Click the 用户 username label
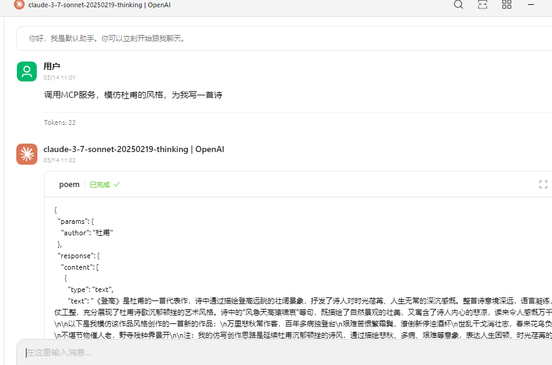Screen dimensions: 552x365 (51, 65)
